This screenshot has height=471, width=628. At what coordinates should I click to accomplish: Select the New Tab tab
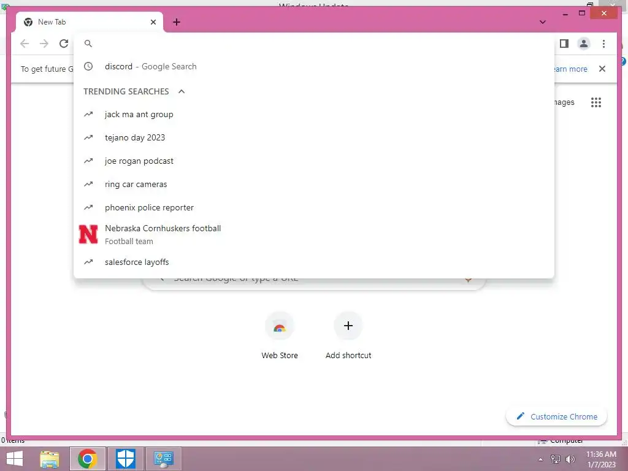tap(90, 22)
